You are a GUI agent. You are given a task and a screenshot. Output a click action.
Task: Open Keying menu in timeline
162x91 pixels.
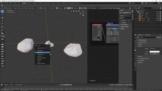(x=12, y=85)
